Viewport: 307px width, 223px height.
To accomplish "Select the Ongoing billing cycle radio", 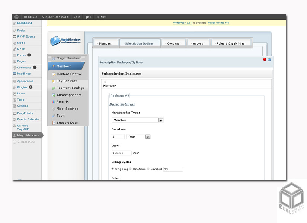I will pos(113,169).
